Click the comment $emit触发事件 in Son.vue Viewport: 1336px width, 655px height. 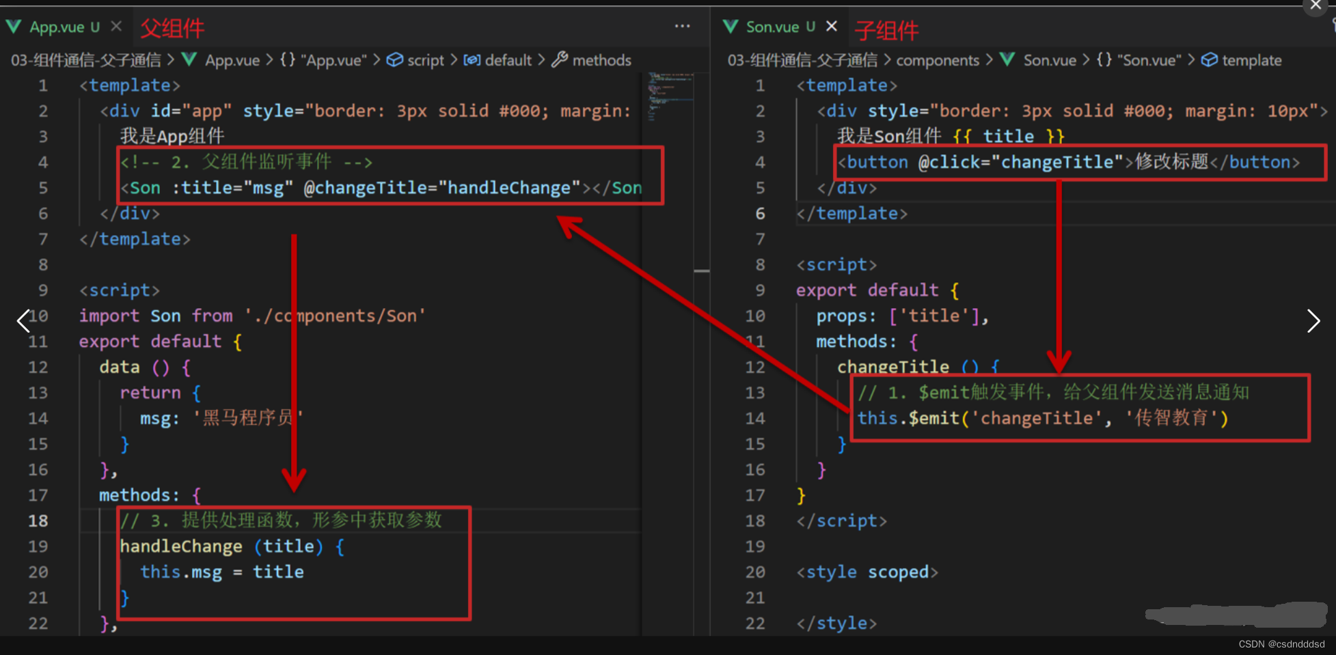[1053, 392]
